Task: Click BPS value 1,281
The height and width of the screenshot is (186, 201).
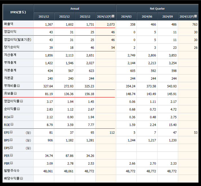Action: click(x=90, y=140)
